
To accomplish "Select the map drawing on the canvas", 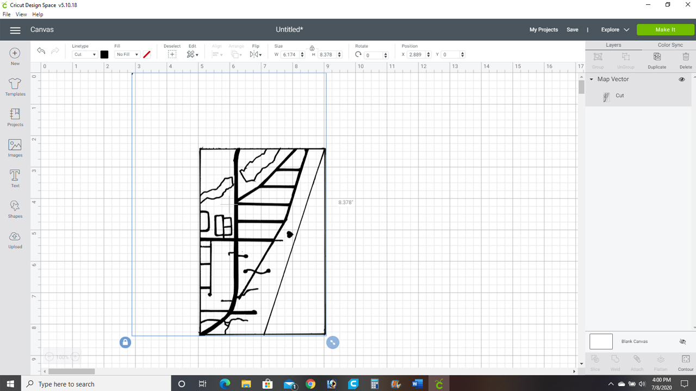I will pyautogui.click(x=263, y=241).
